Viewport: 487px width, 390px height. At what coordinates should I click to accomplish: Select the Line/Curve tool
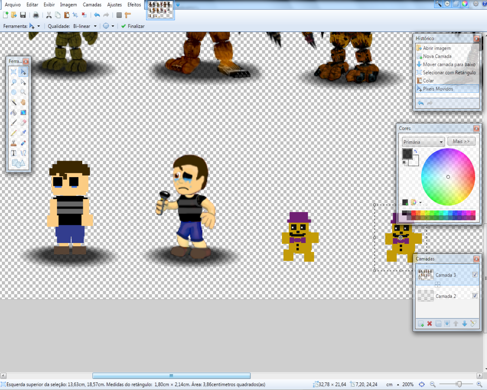click(x=23, y=153)
